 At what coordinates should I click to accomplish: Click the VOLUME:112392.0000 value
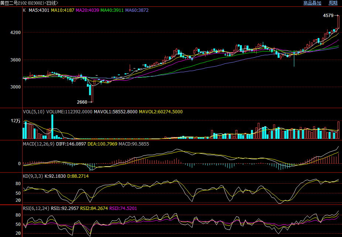pos(70,112)
